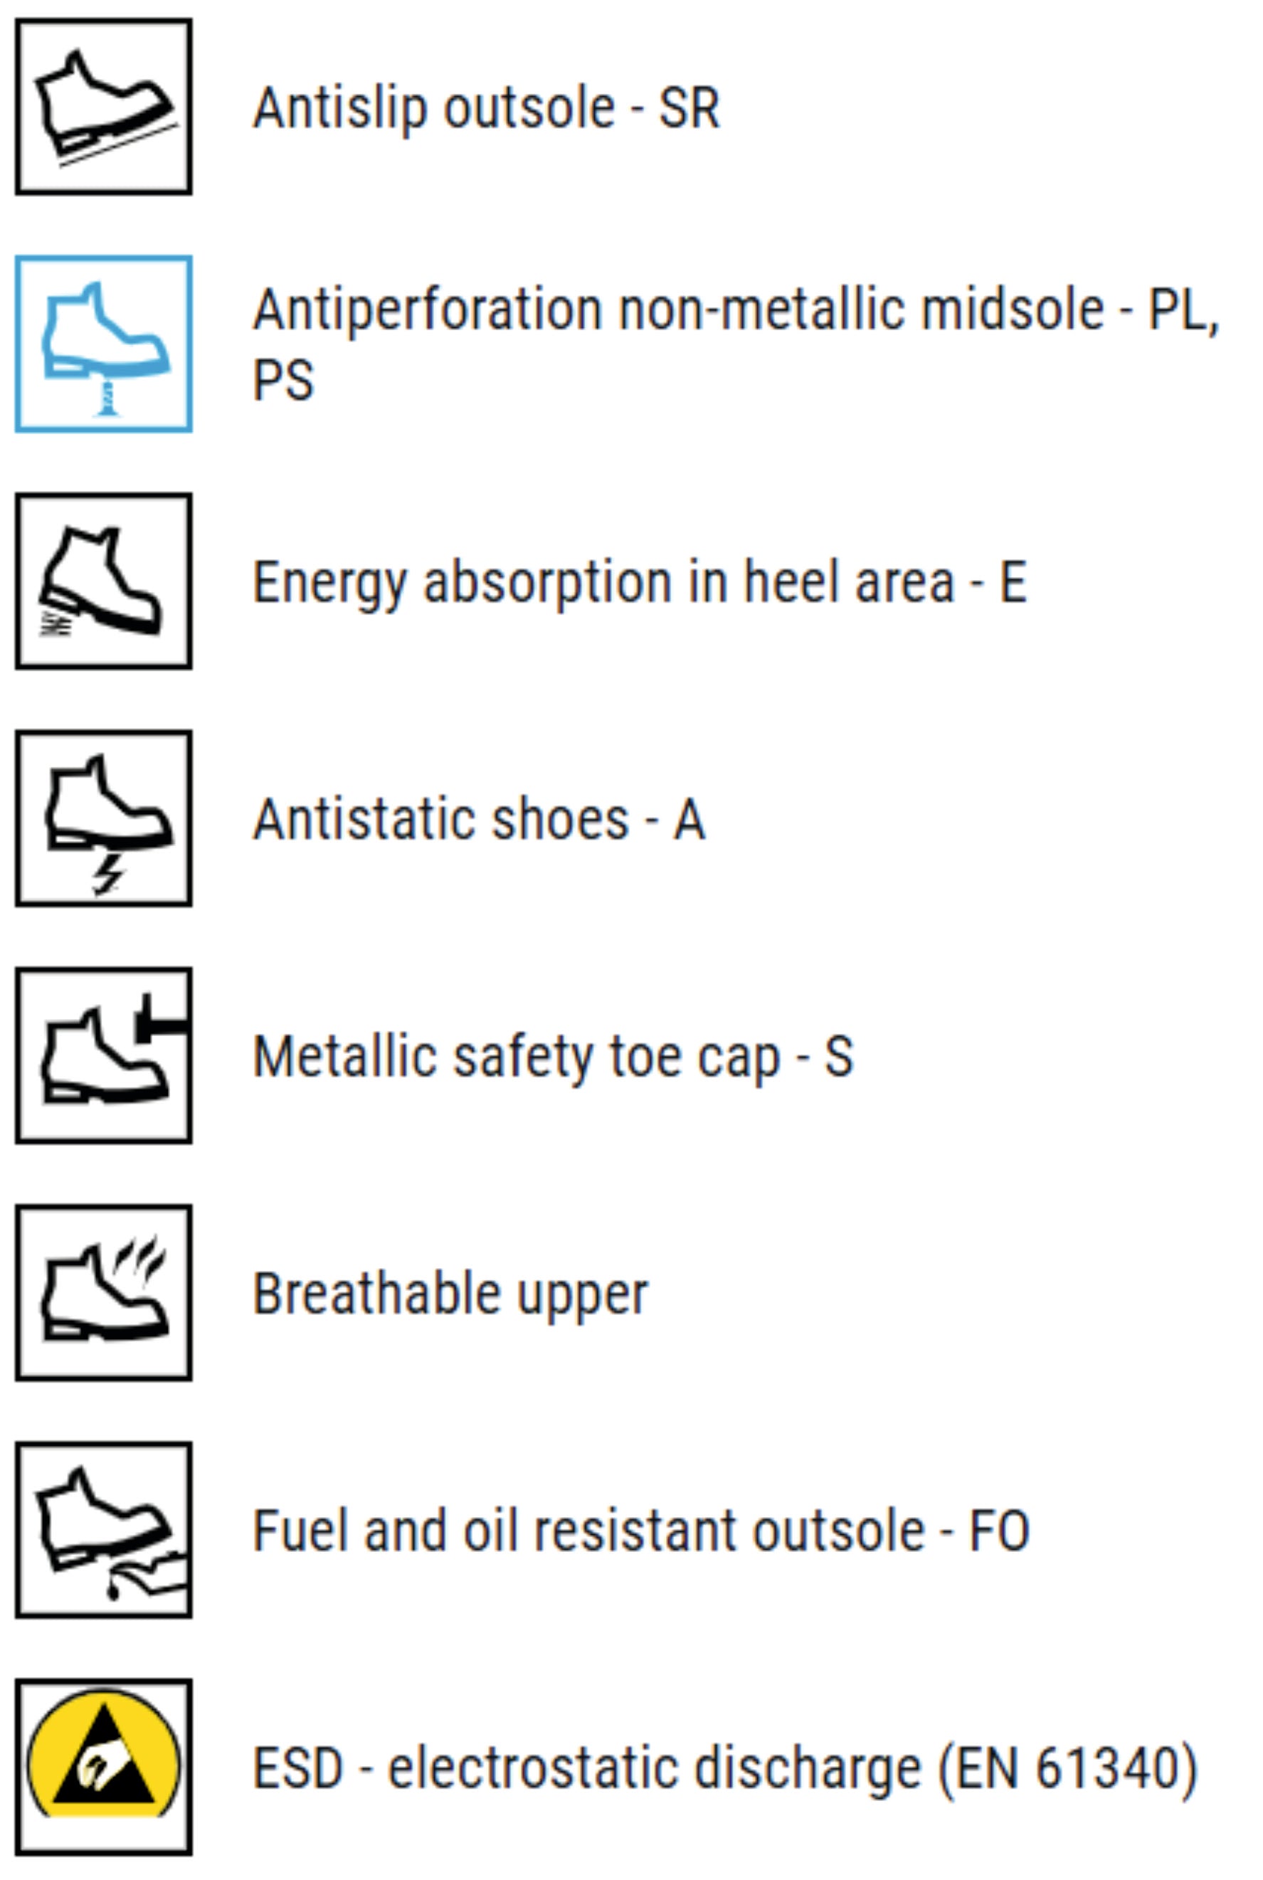Viewport: 1263px width, 1880px height.
Task: Select 'Fuel and oil resistant outsole' text
Action: tap(588, 1531)
